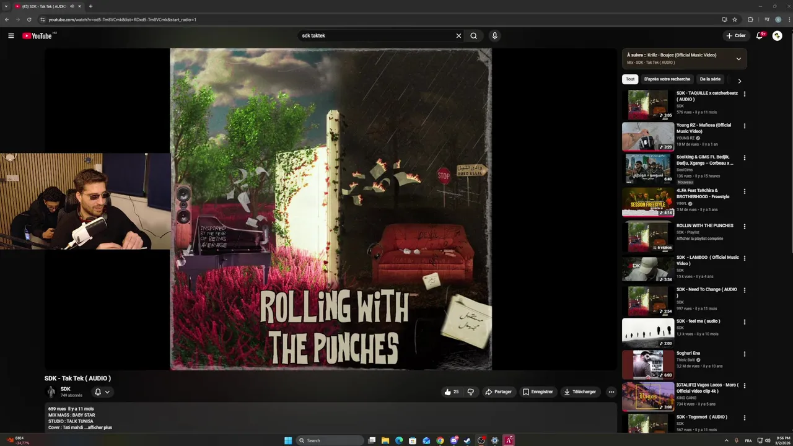Viewport: 793px width, 446px height.
Task: Open browser tab search dropdown arrow
Action: [x=6, y=6]
